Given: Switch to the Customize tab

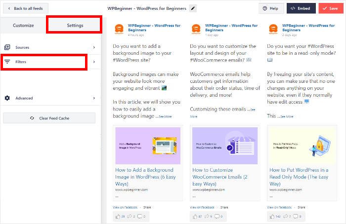Looking at the screenshot, I should [x=23, y=25].
